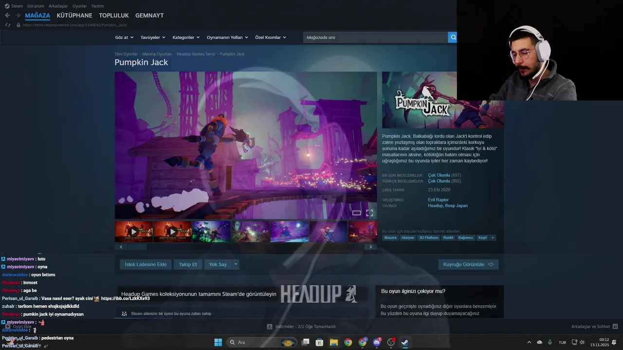Click the thumbnail strip scrollbar handle
623x350 pixels.
pos(137,247)
